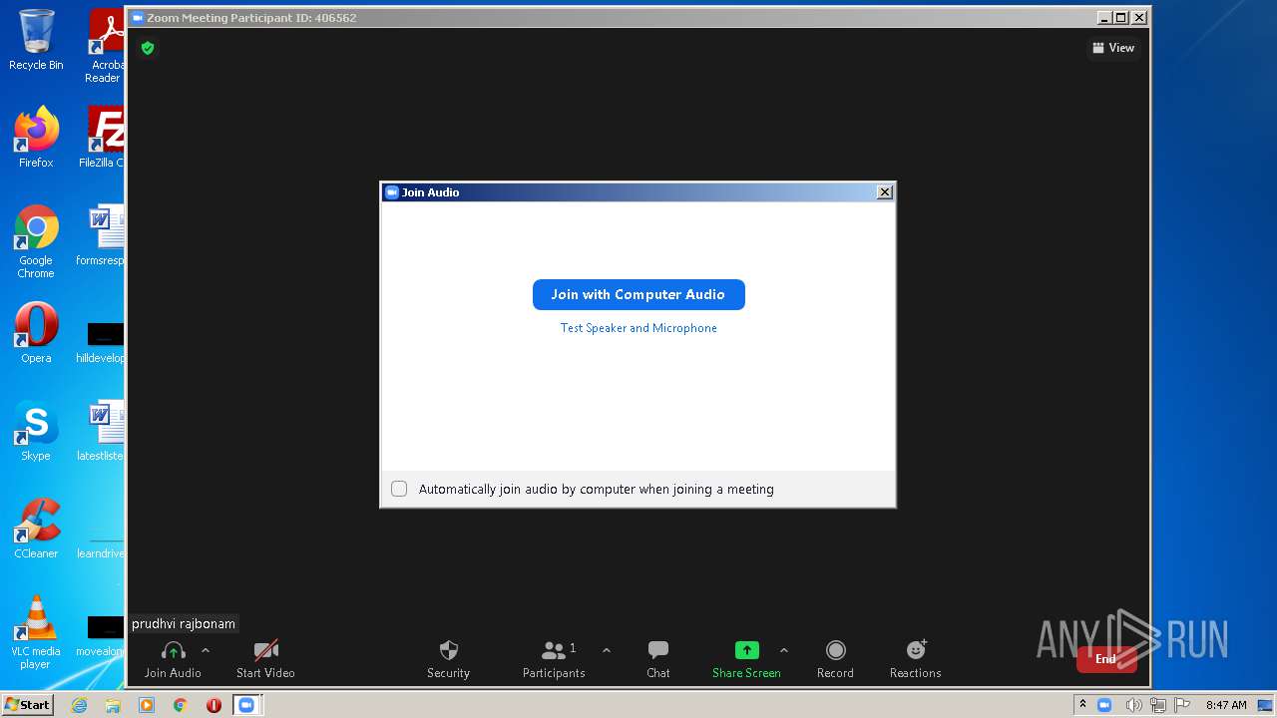Click the red End meeting button

tap(1106, 659)
